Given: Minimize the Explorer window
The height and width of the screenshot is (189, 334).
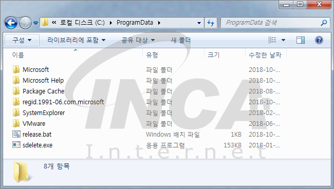Looking at the screenshot, I should coord(286,5).
